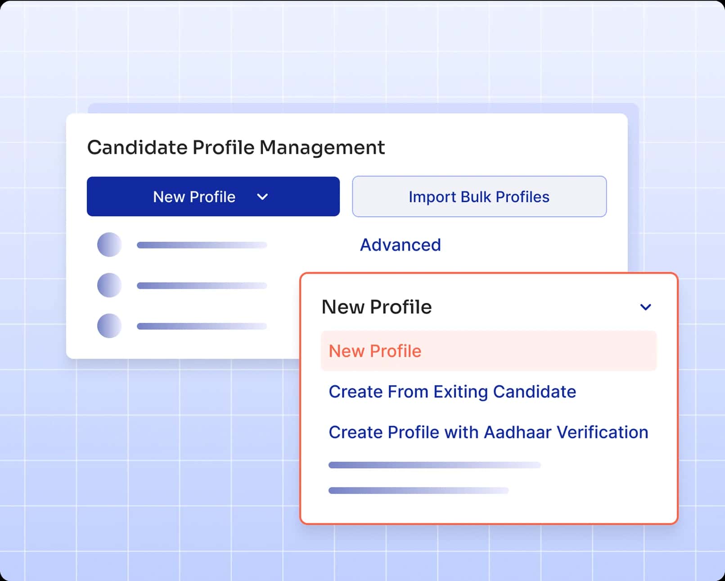The image size is (725, 581).
Task: Select the middle candidate placeholder line
Action: coord(202,286)
